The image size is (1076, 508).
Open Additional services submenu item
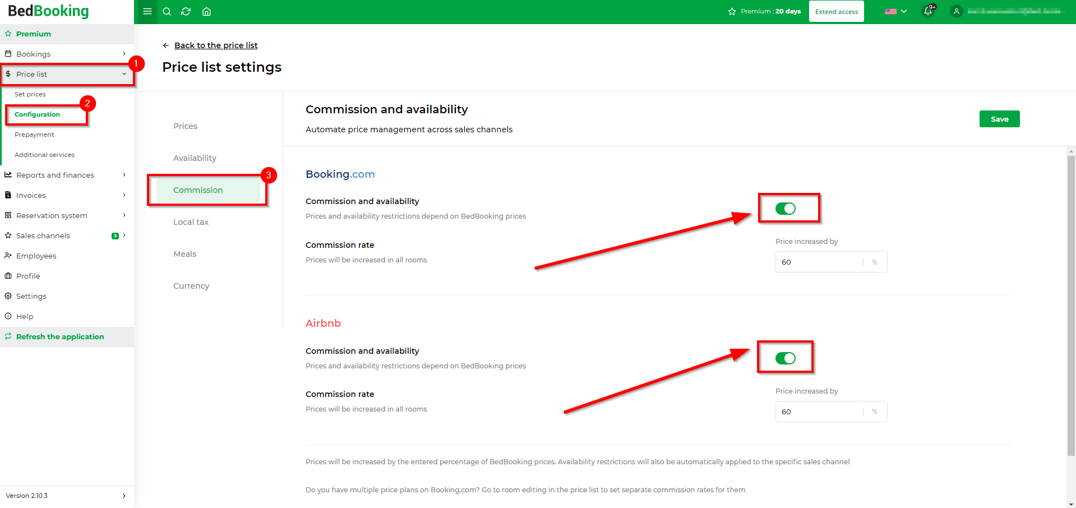coord(44,155)
